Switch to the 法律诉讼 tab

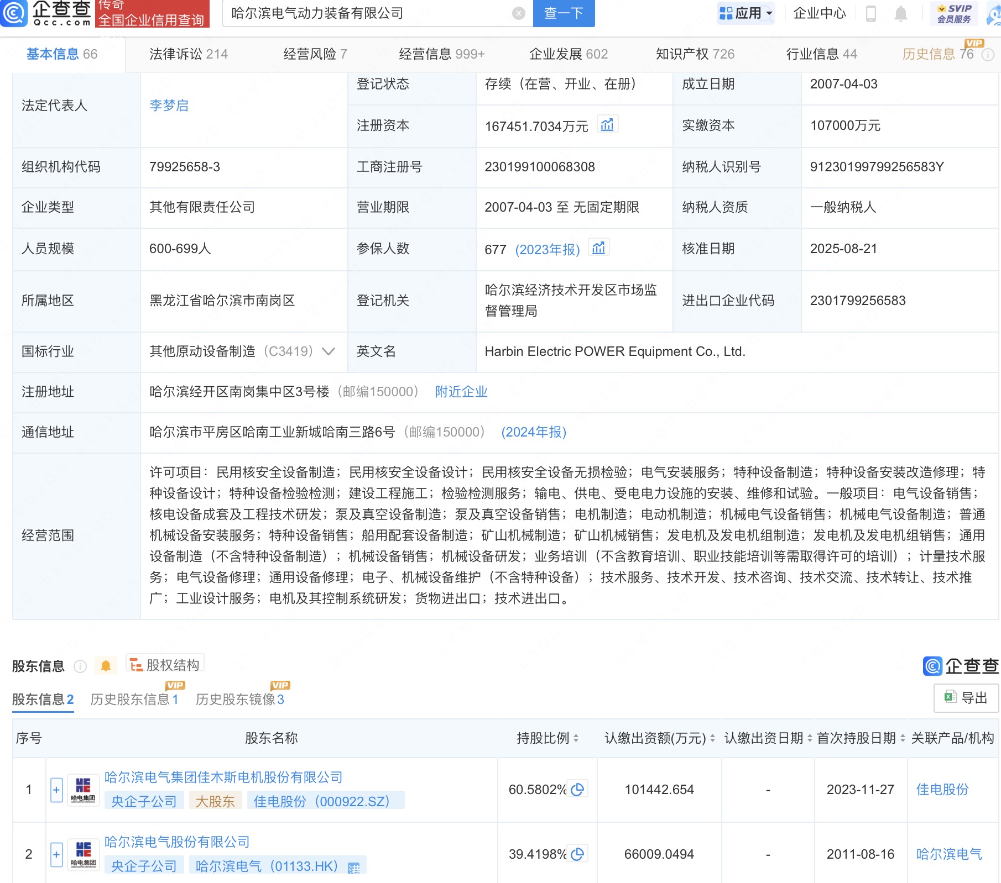click(x=188, y=54)
